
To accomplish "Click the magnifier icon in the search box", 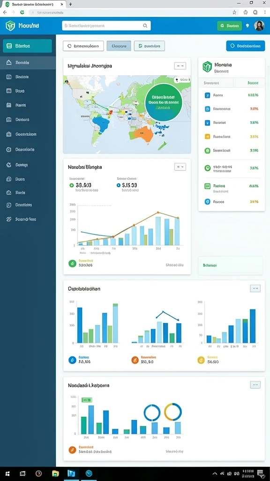I will coord(145,26).
